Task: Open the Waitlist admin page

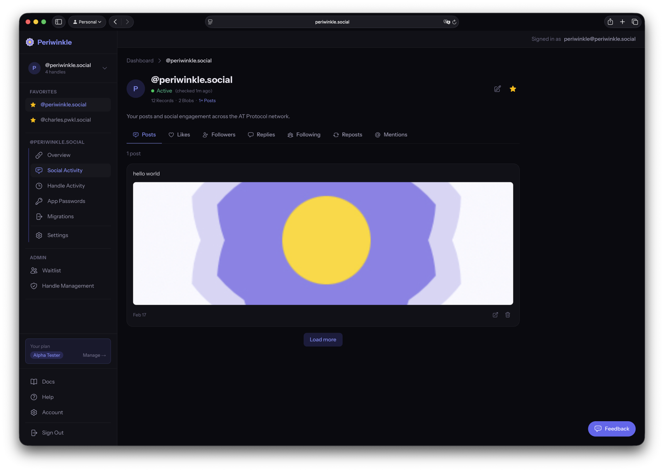Action: [51, 270]
